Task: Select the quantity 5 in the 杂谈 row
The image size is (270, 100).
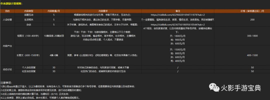Action: (54, 24)
